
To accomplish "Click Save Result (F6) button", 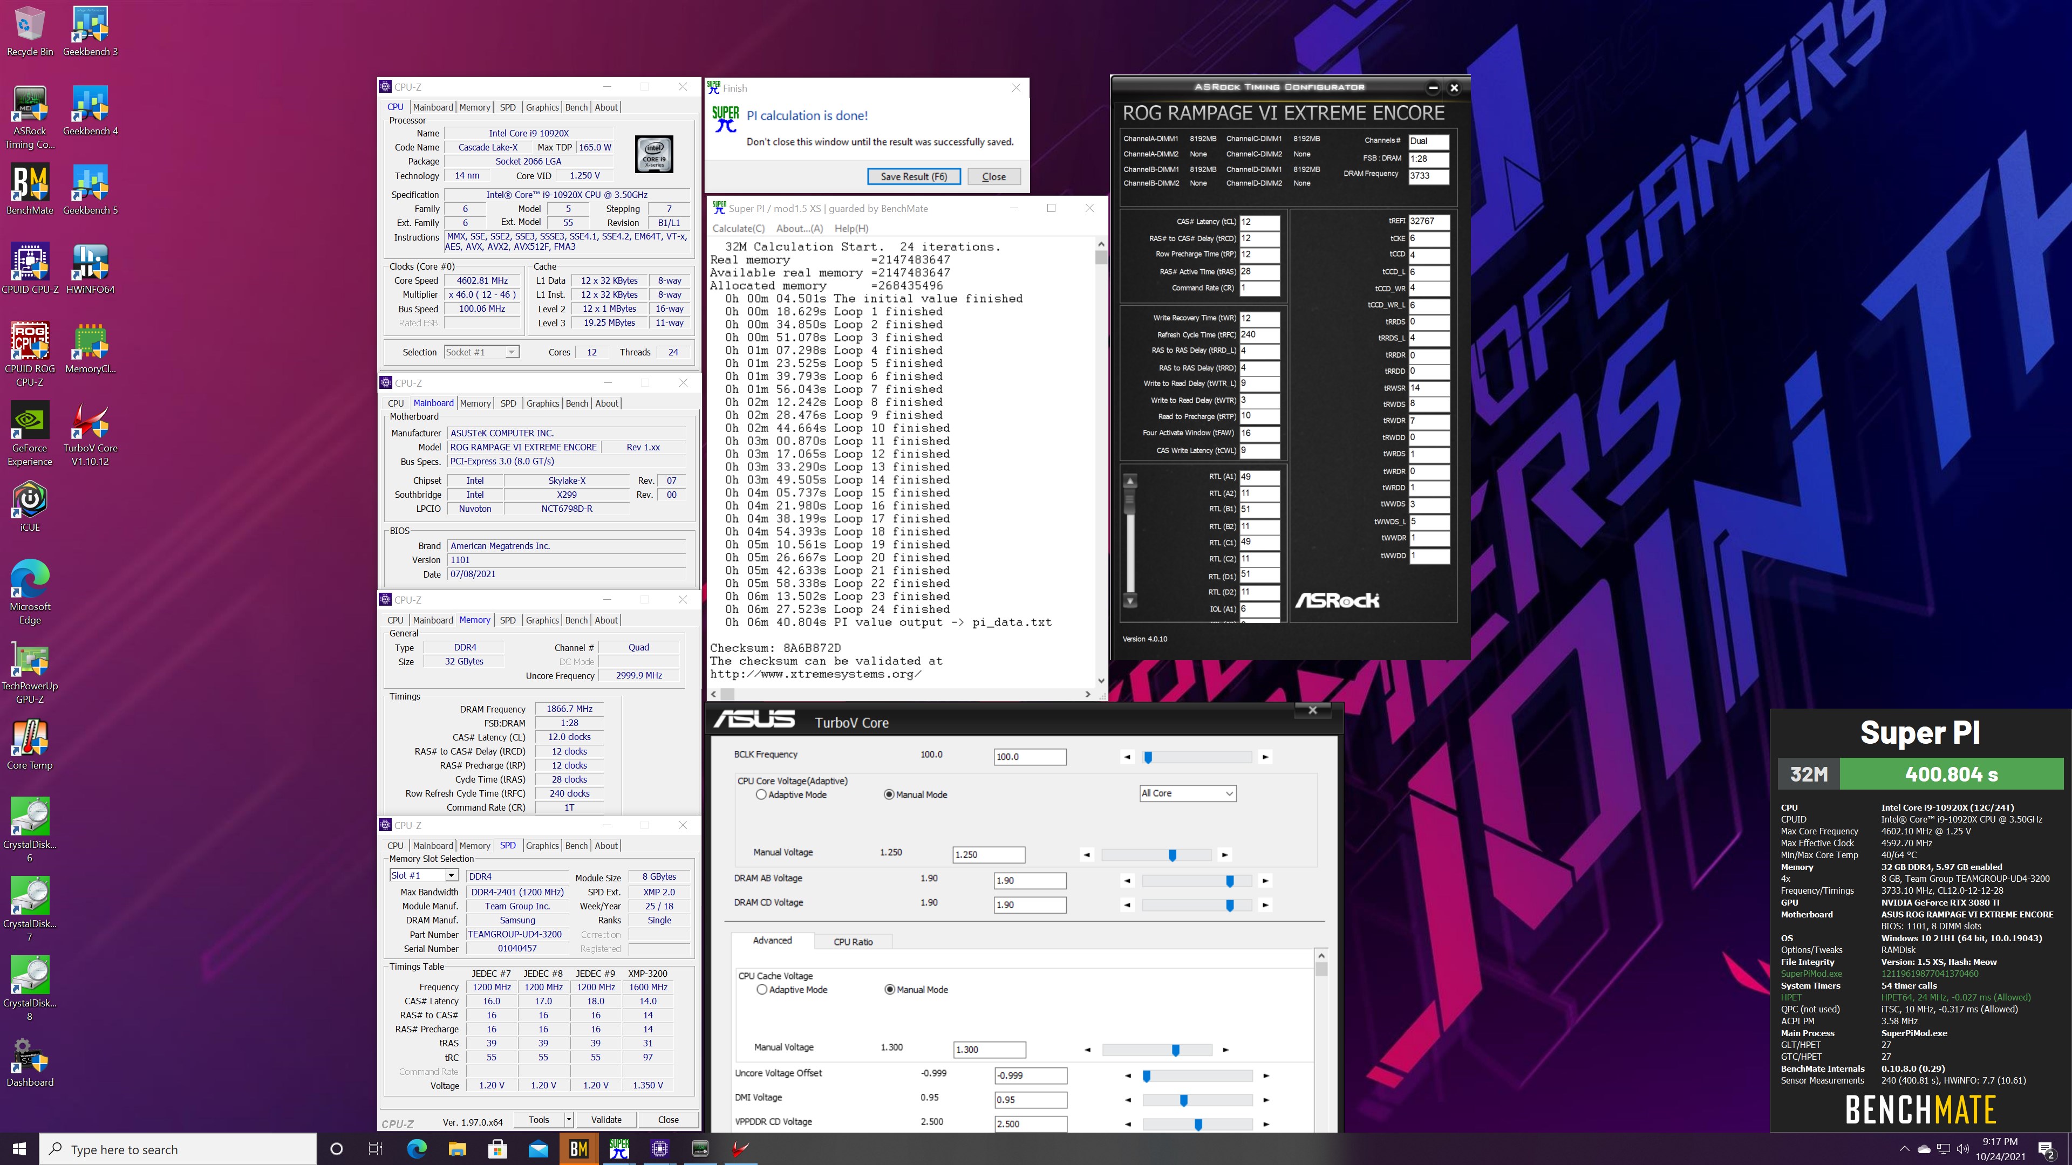I will point(914,177).
